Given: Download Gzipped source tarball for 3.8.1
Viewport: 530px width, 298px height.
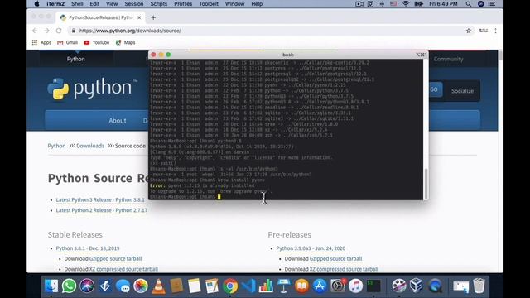Looking at the screenshot, I should click(x=116, y=259).
